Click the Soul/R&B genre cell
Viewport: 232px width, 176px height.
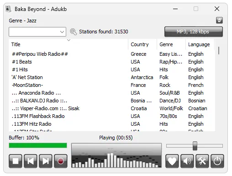click(169, 93)
